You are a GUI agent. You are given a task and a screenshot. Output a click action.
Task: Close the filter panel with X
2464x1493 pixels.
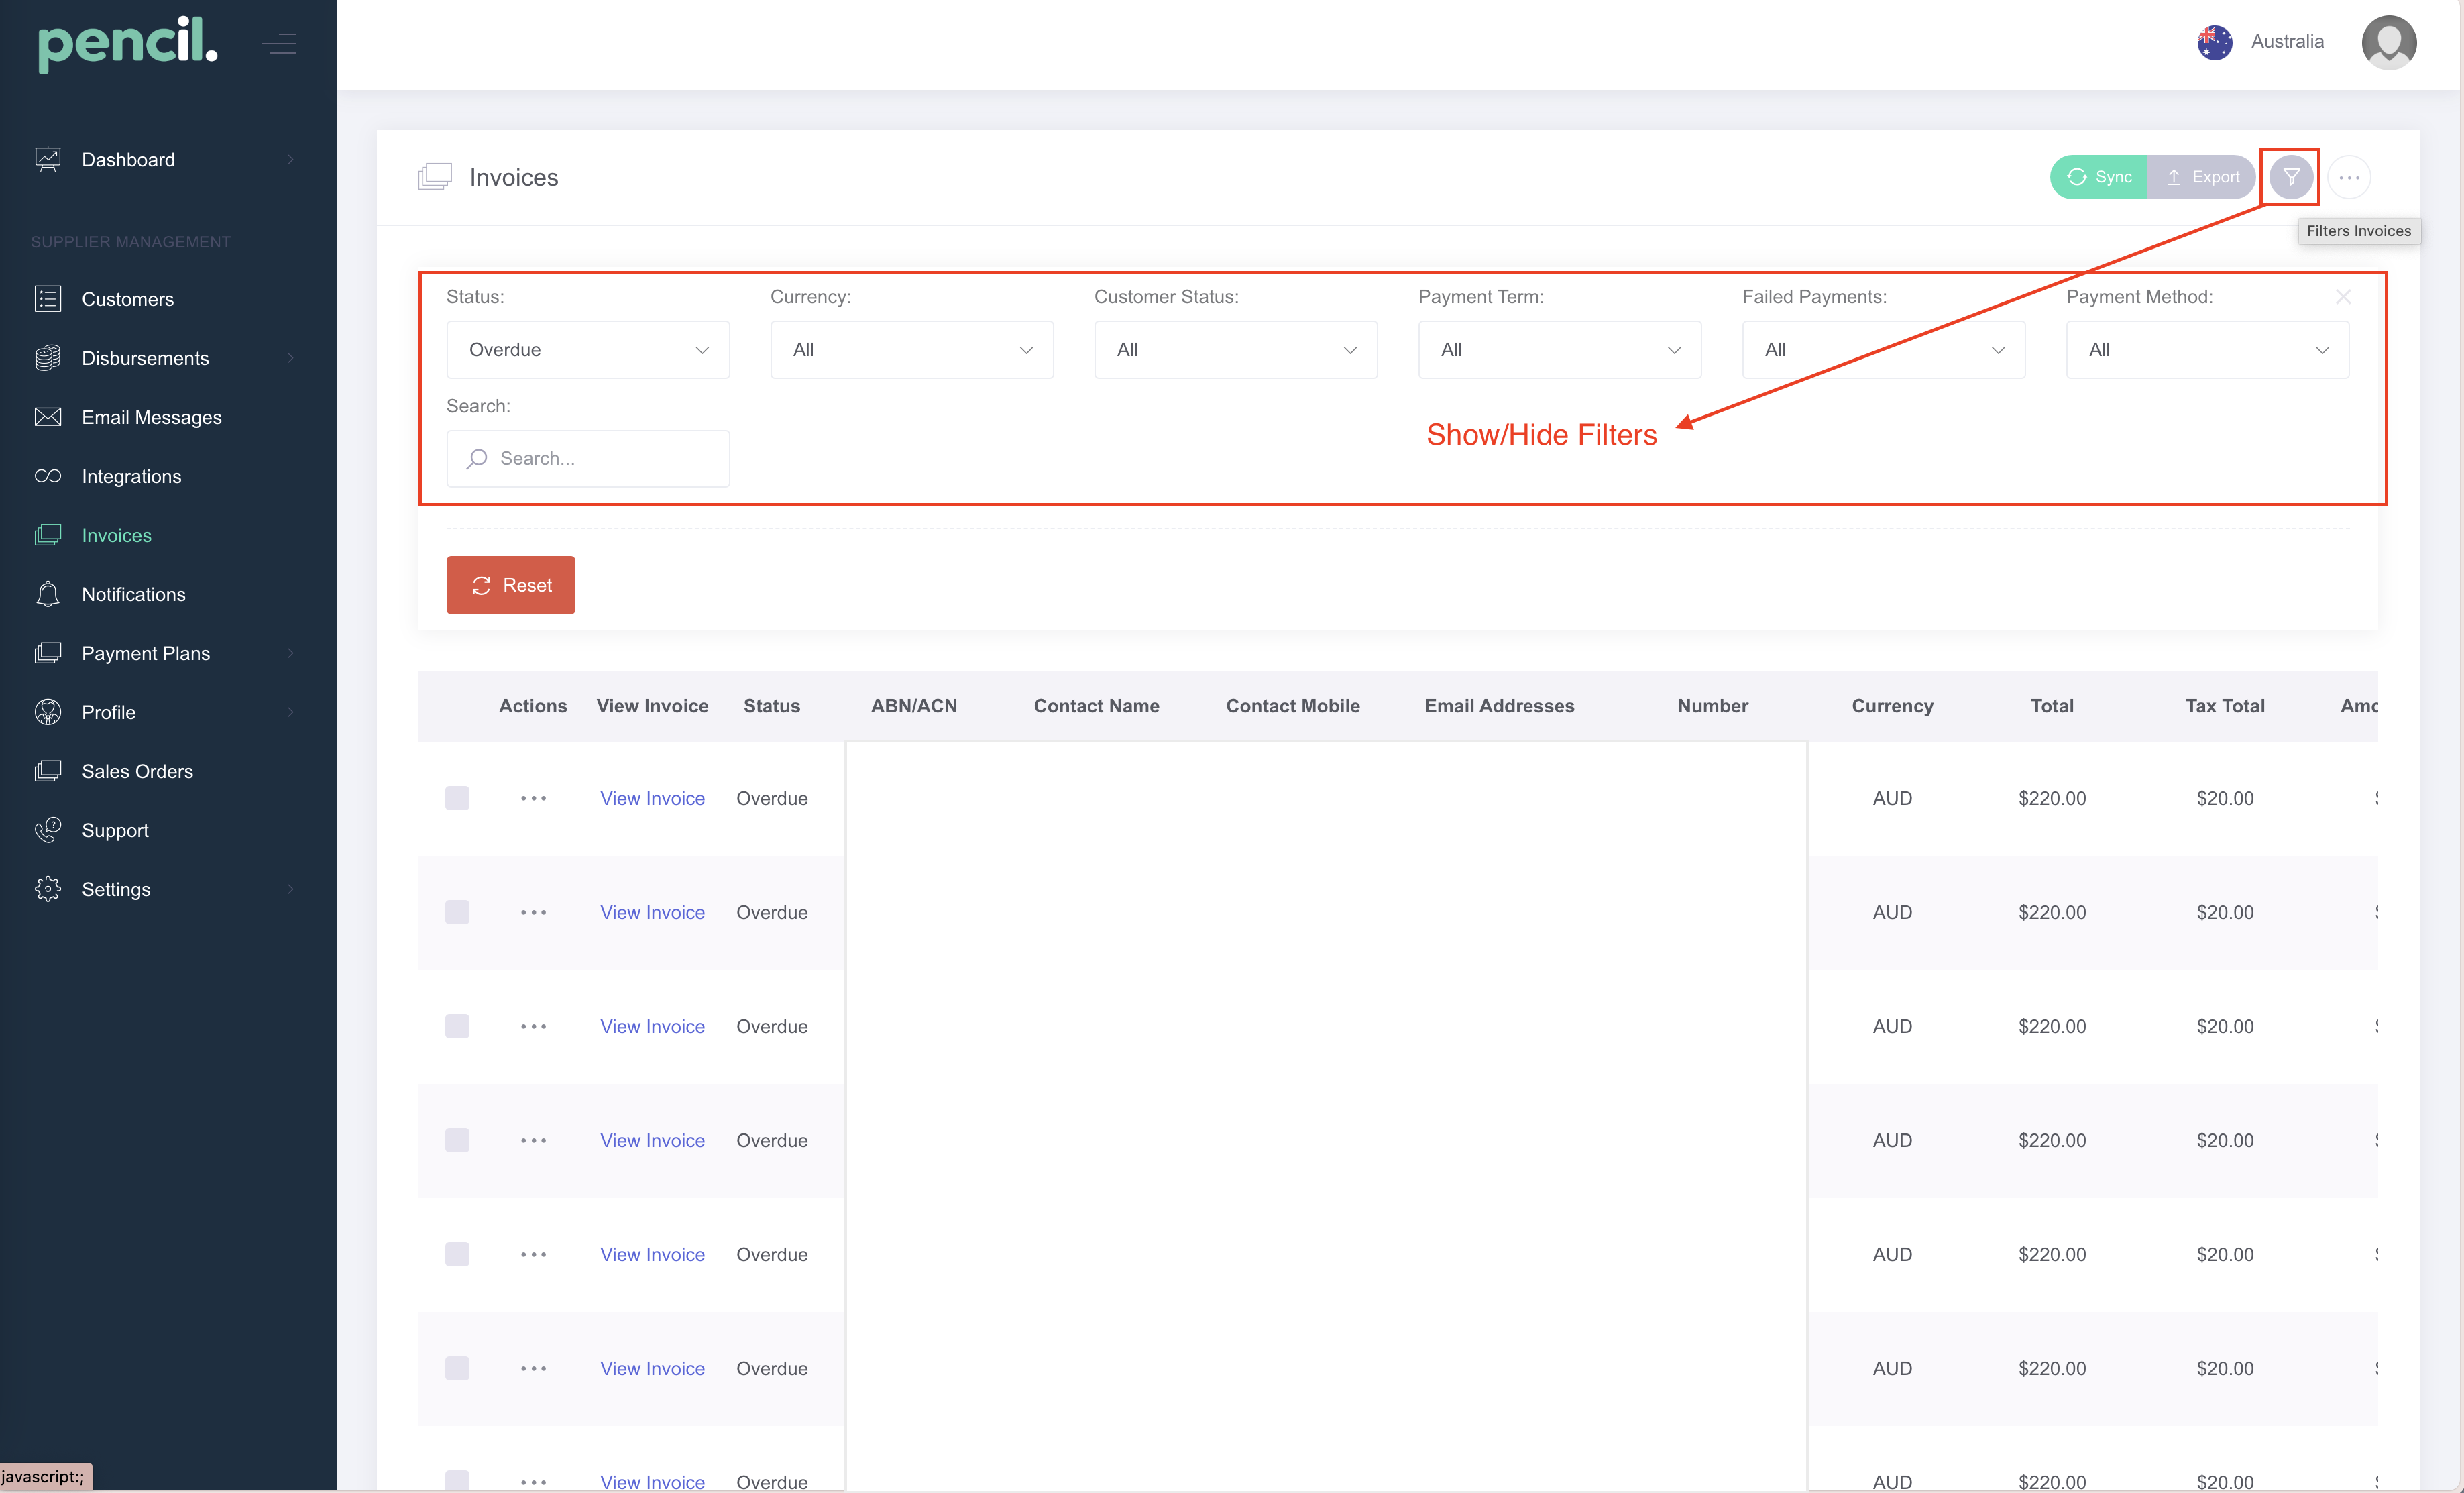coord(2343,297)
